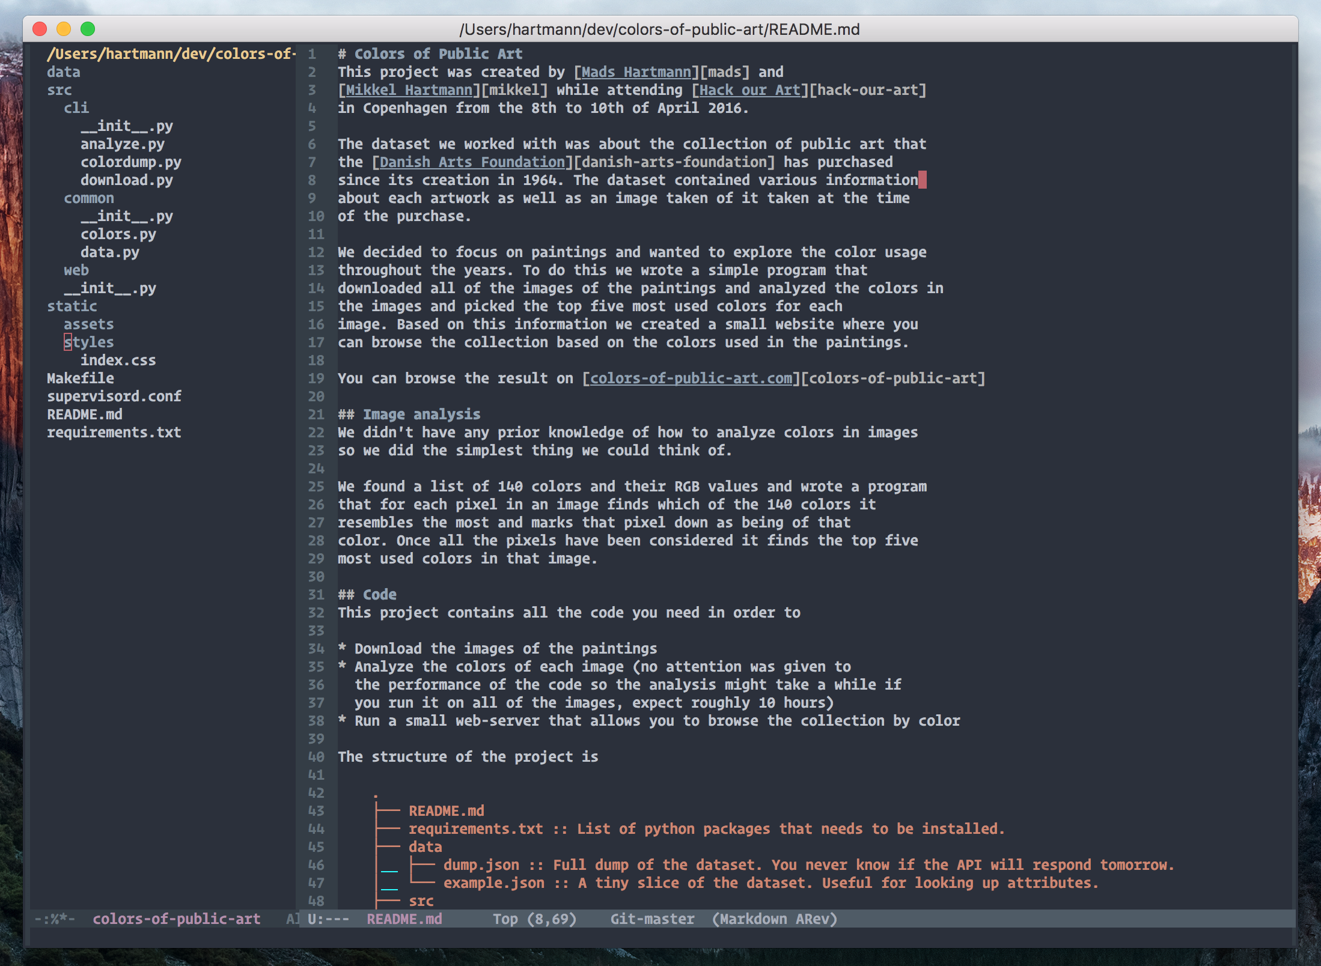Viewport: 1321px width, 966px height.
Task: Follow the Danish Arts Foundation link
Action: click(x=472, y=162)
